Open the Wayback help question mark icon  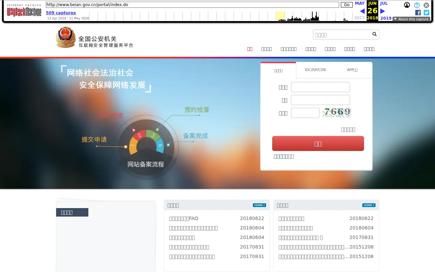[x=417, y=5]
